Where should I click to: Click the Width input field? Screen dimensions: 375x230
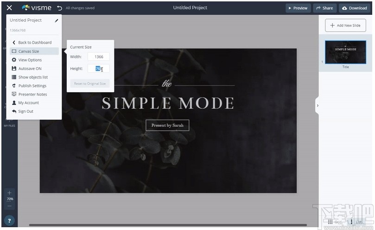pos(99,57)
